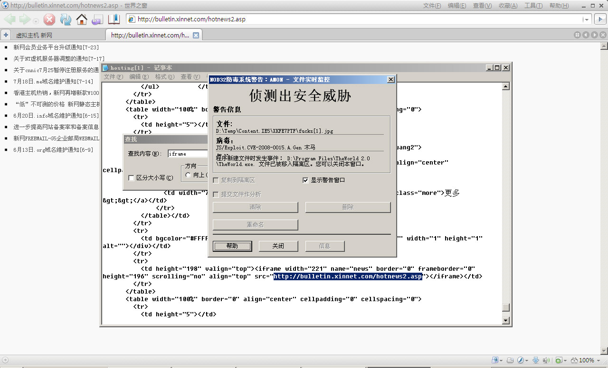
Task: Add a new tab with the plus button
Action: 6,35
